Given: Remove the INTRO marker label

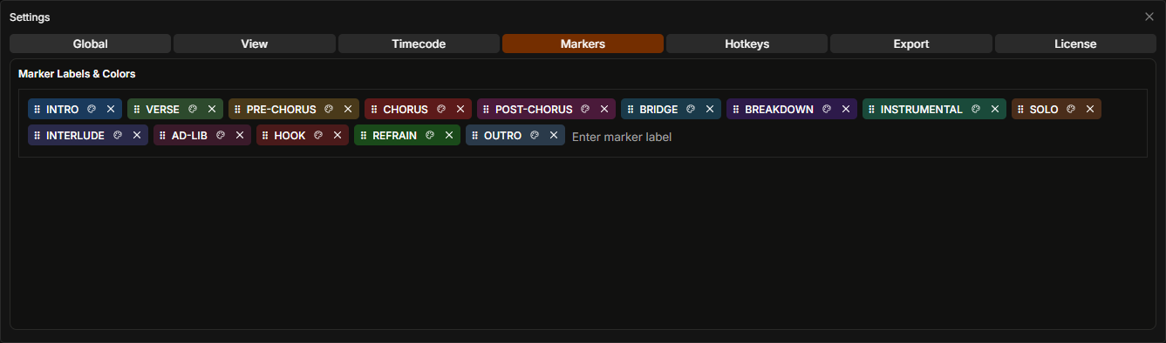Looking at the screenshot, I should coord(111,110).
